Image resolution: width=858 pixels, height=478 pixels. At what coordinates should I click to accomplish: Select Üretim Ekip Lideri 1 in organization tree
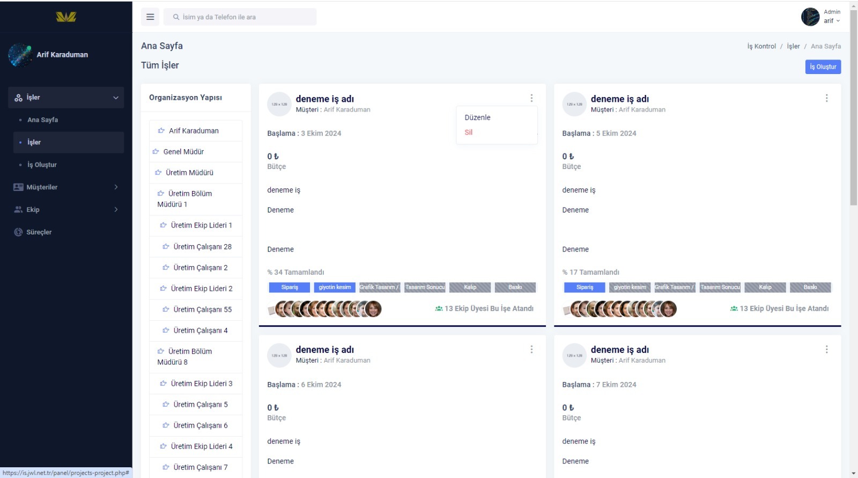click(201, 225)
